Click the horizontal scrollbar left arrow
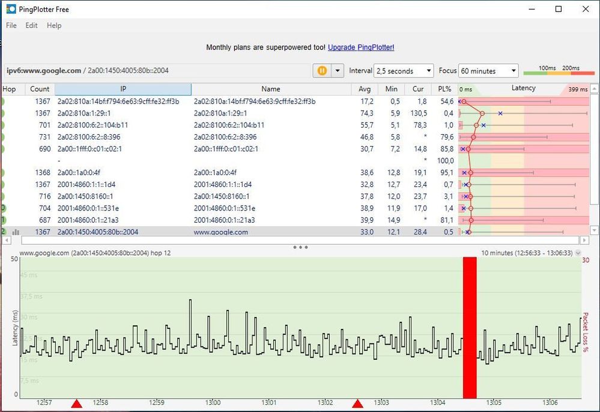This screenshot has height=412, width=600. point(7,241)
